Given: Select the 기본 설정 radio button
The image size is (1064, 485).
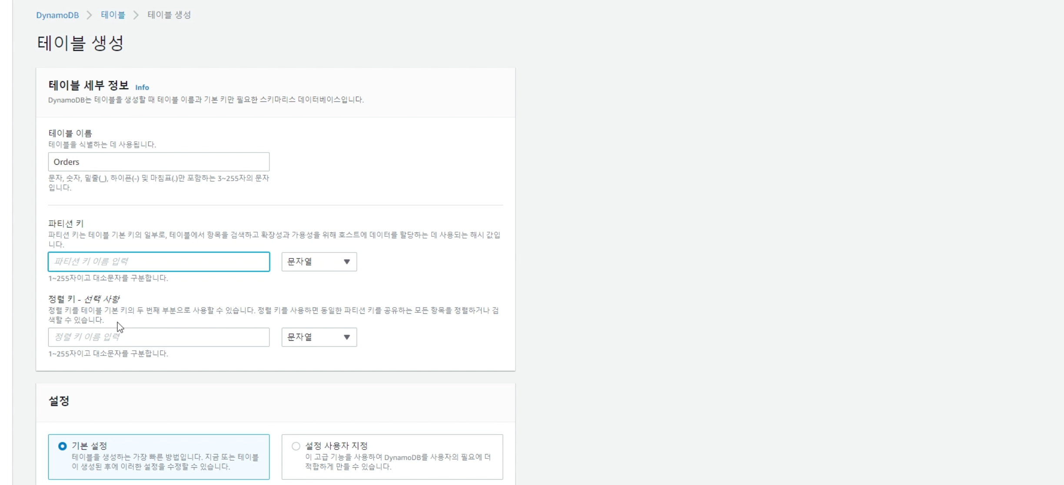Looking at the screenshot, I should pos(63,446).
